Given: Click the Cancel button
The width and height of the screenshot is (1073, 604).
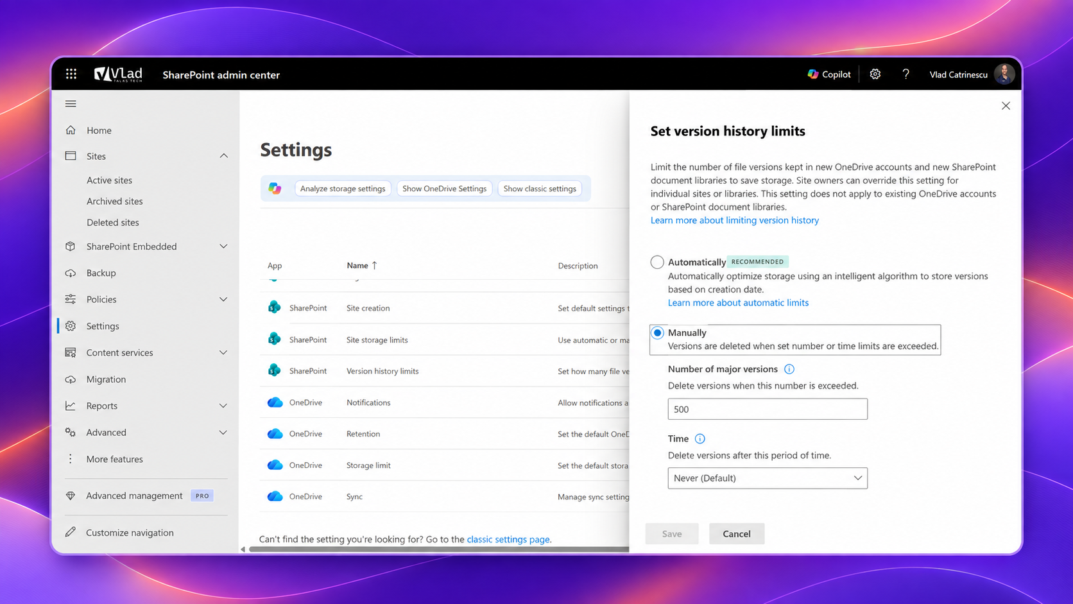Looking at the screenshot, I should tap(737, 534).
